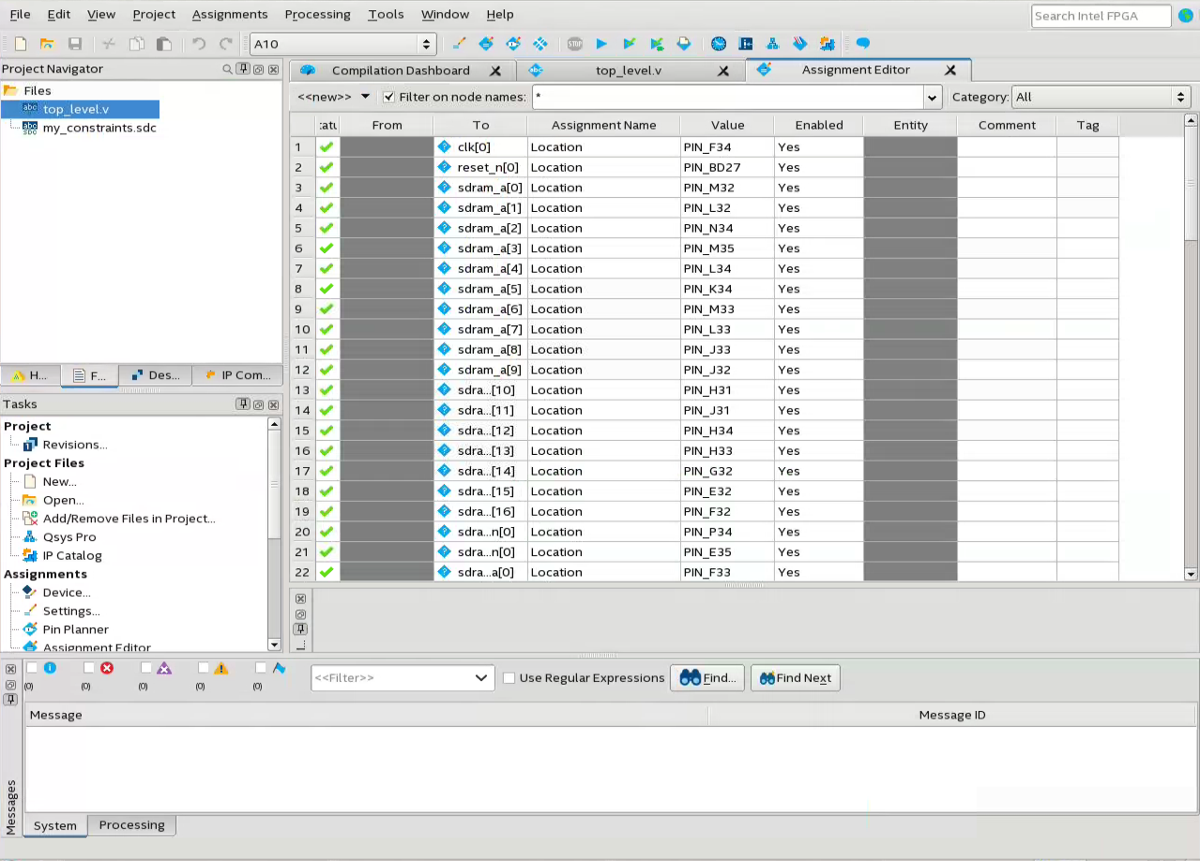Click the Start Compilation play icon
This screenshot has height=861, width=1200.
pos(601,44)
